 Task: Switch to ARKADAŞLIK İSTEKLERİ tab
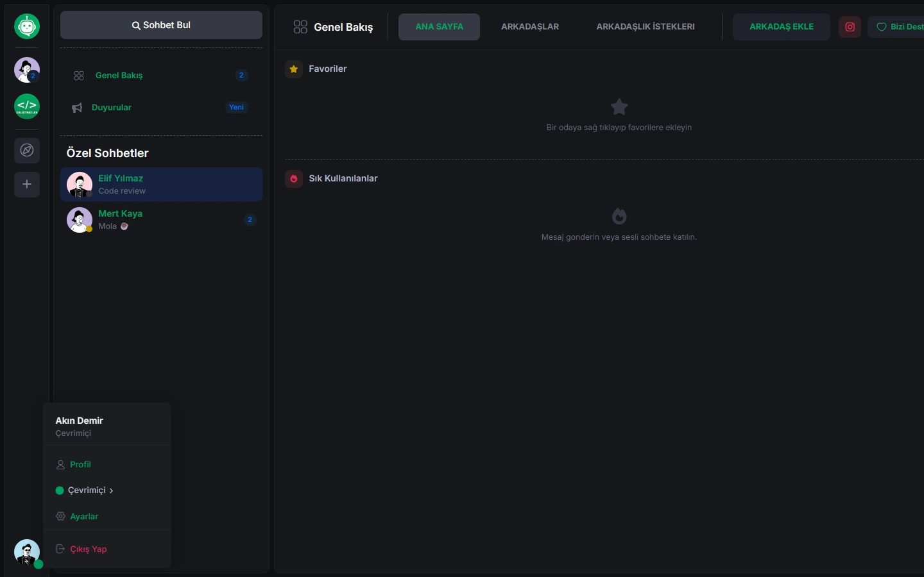tap(646, 27)
